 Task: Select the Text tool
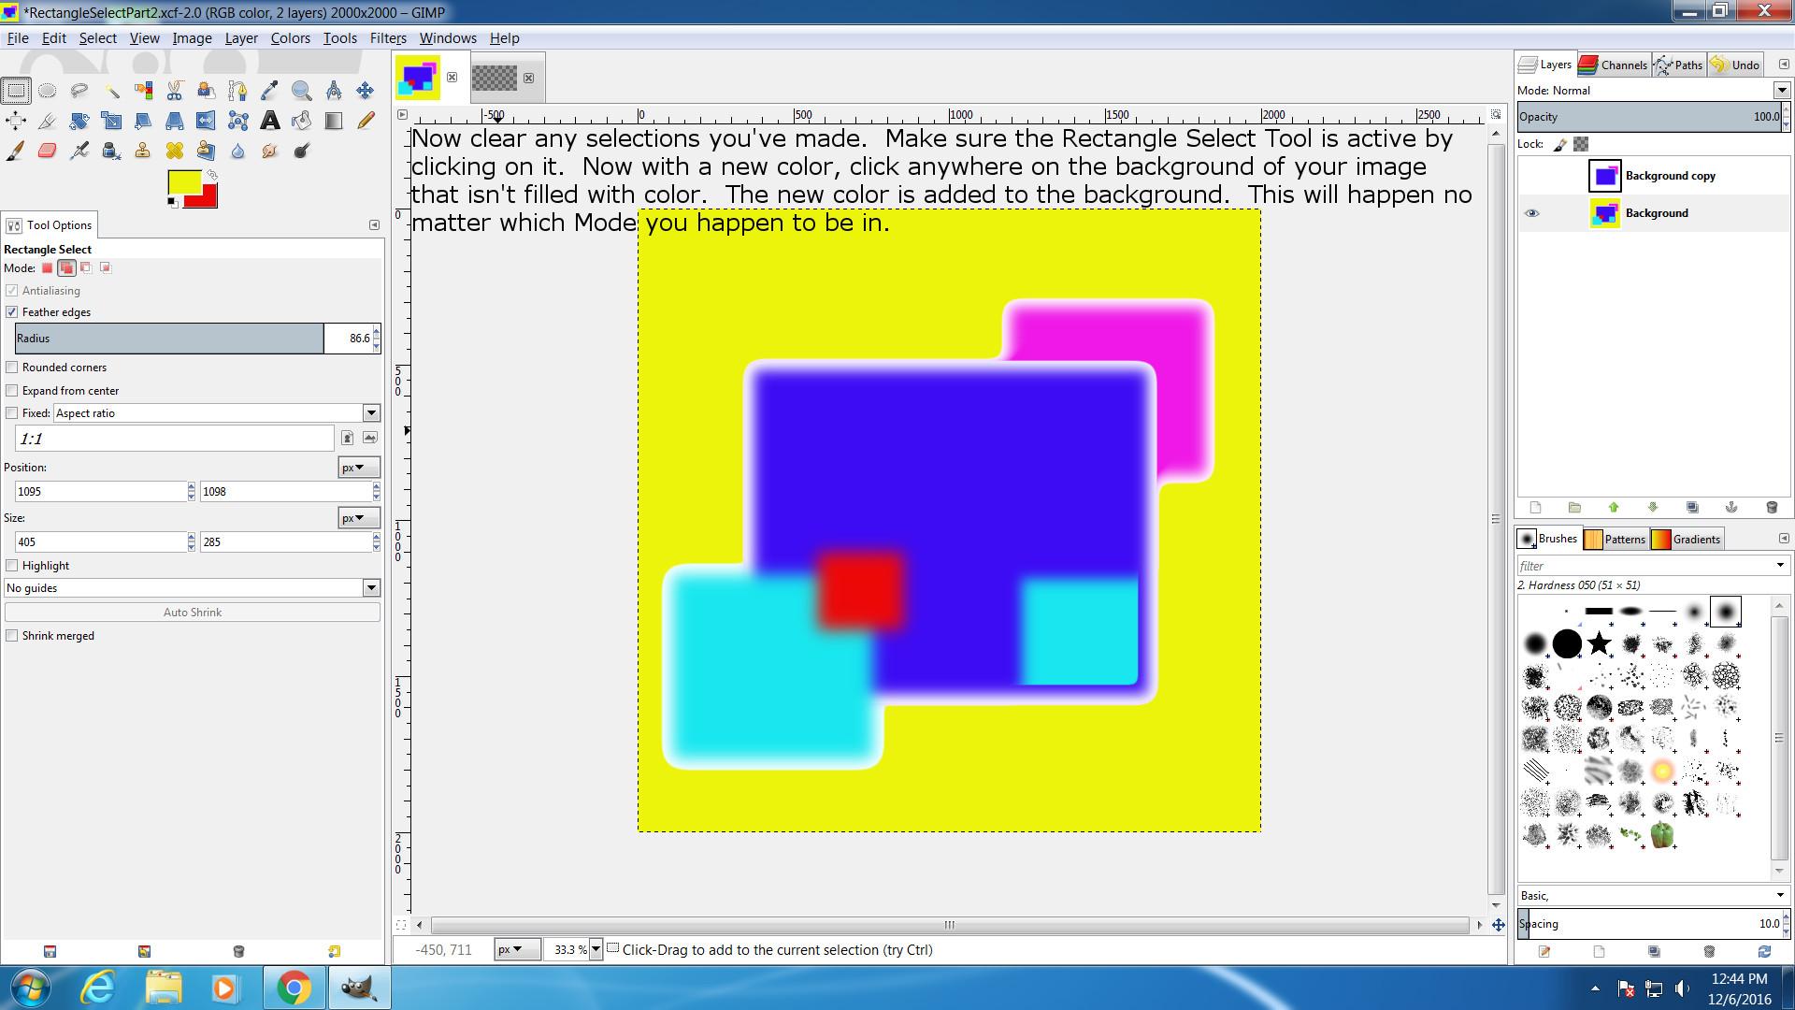click(x=269, y=121)
